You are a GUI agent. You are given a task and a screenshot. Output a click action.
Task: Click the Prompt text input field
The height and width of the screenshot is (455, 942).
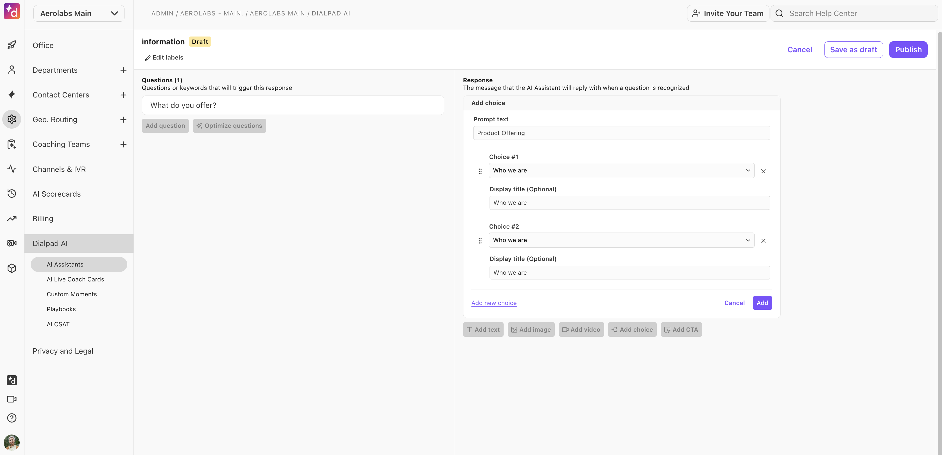click(x=621, y=133)
